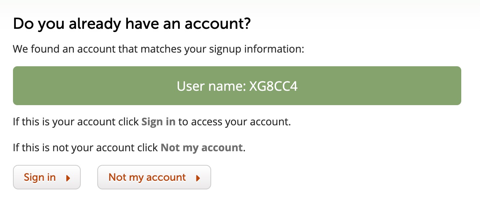Click bold "Not my account" text in instructions

(x=201, y=148)
